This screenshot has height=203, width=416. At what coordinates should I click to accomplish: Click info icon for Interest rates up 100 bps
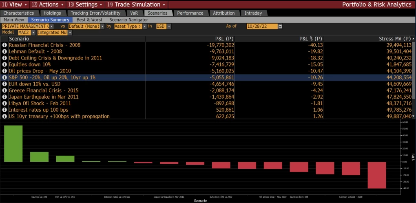(x=4, y=110)
